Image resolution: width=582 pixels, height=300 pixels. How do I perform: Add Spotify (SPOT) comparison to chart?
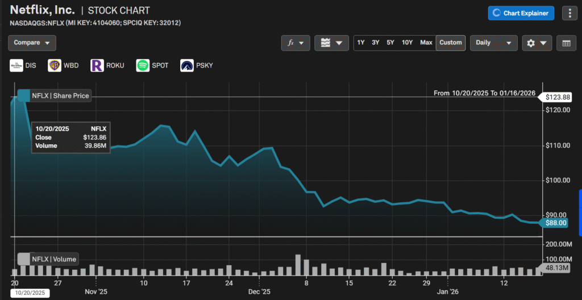click(x=152, y=65)
